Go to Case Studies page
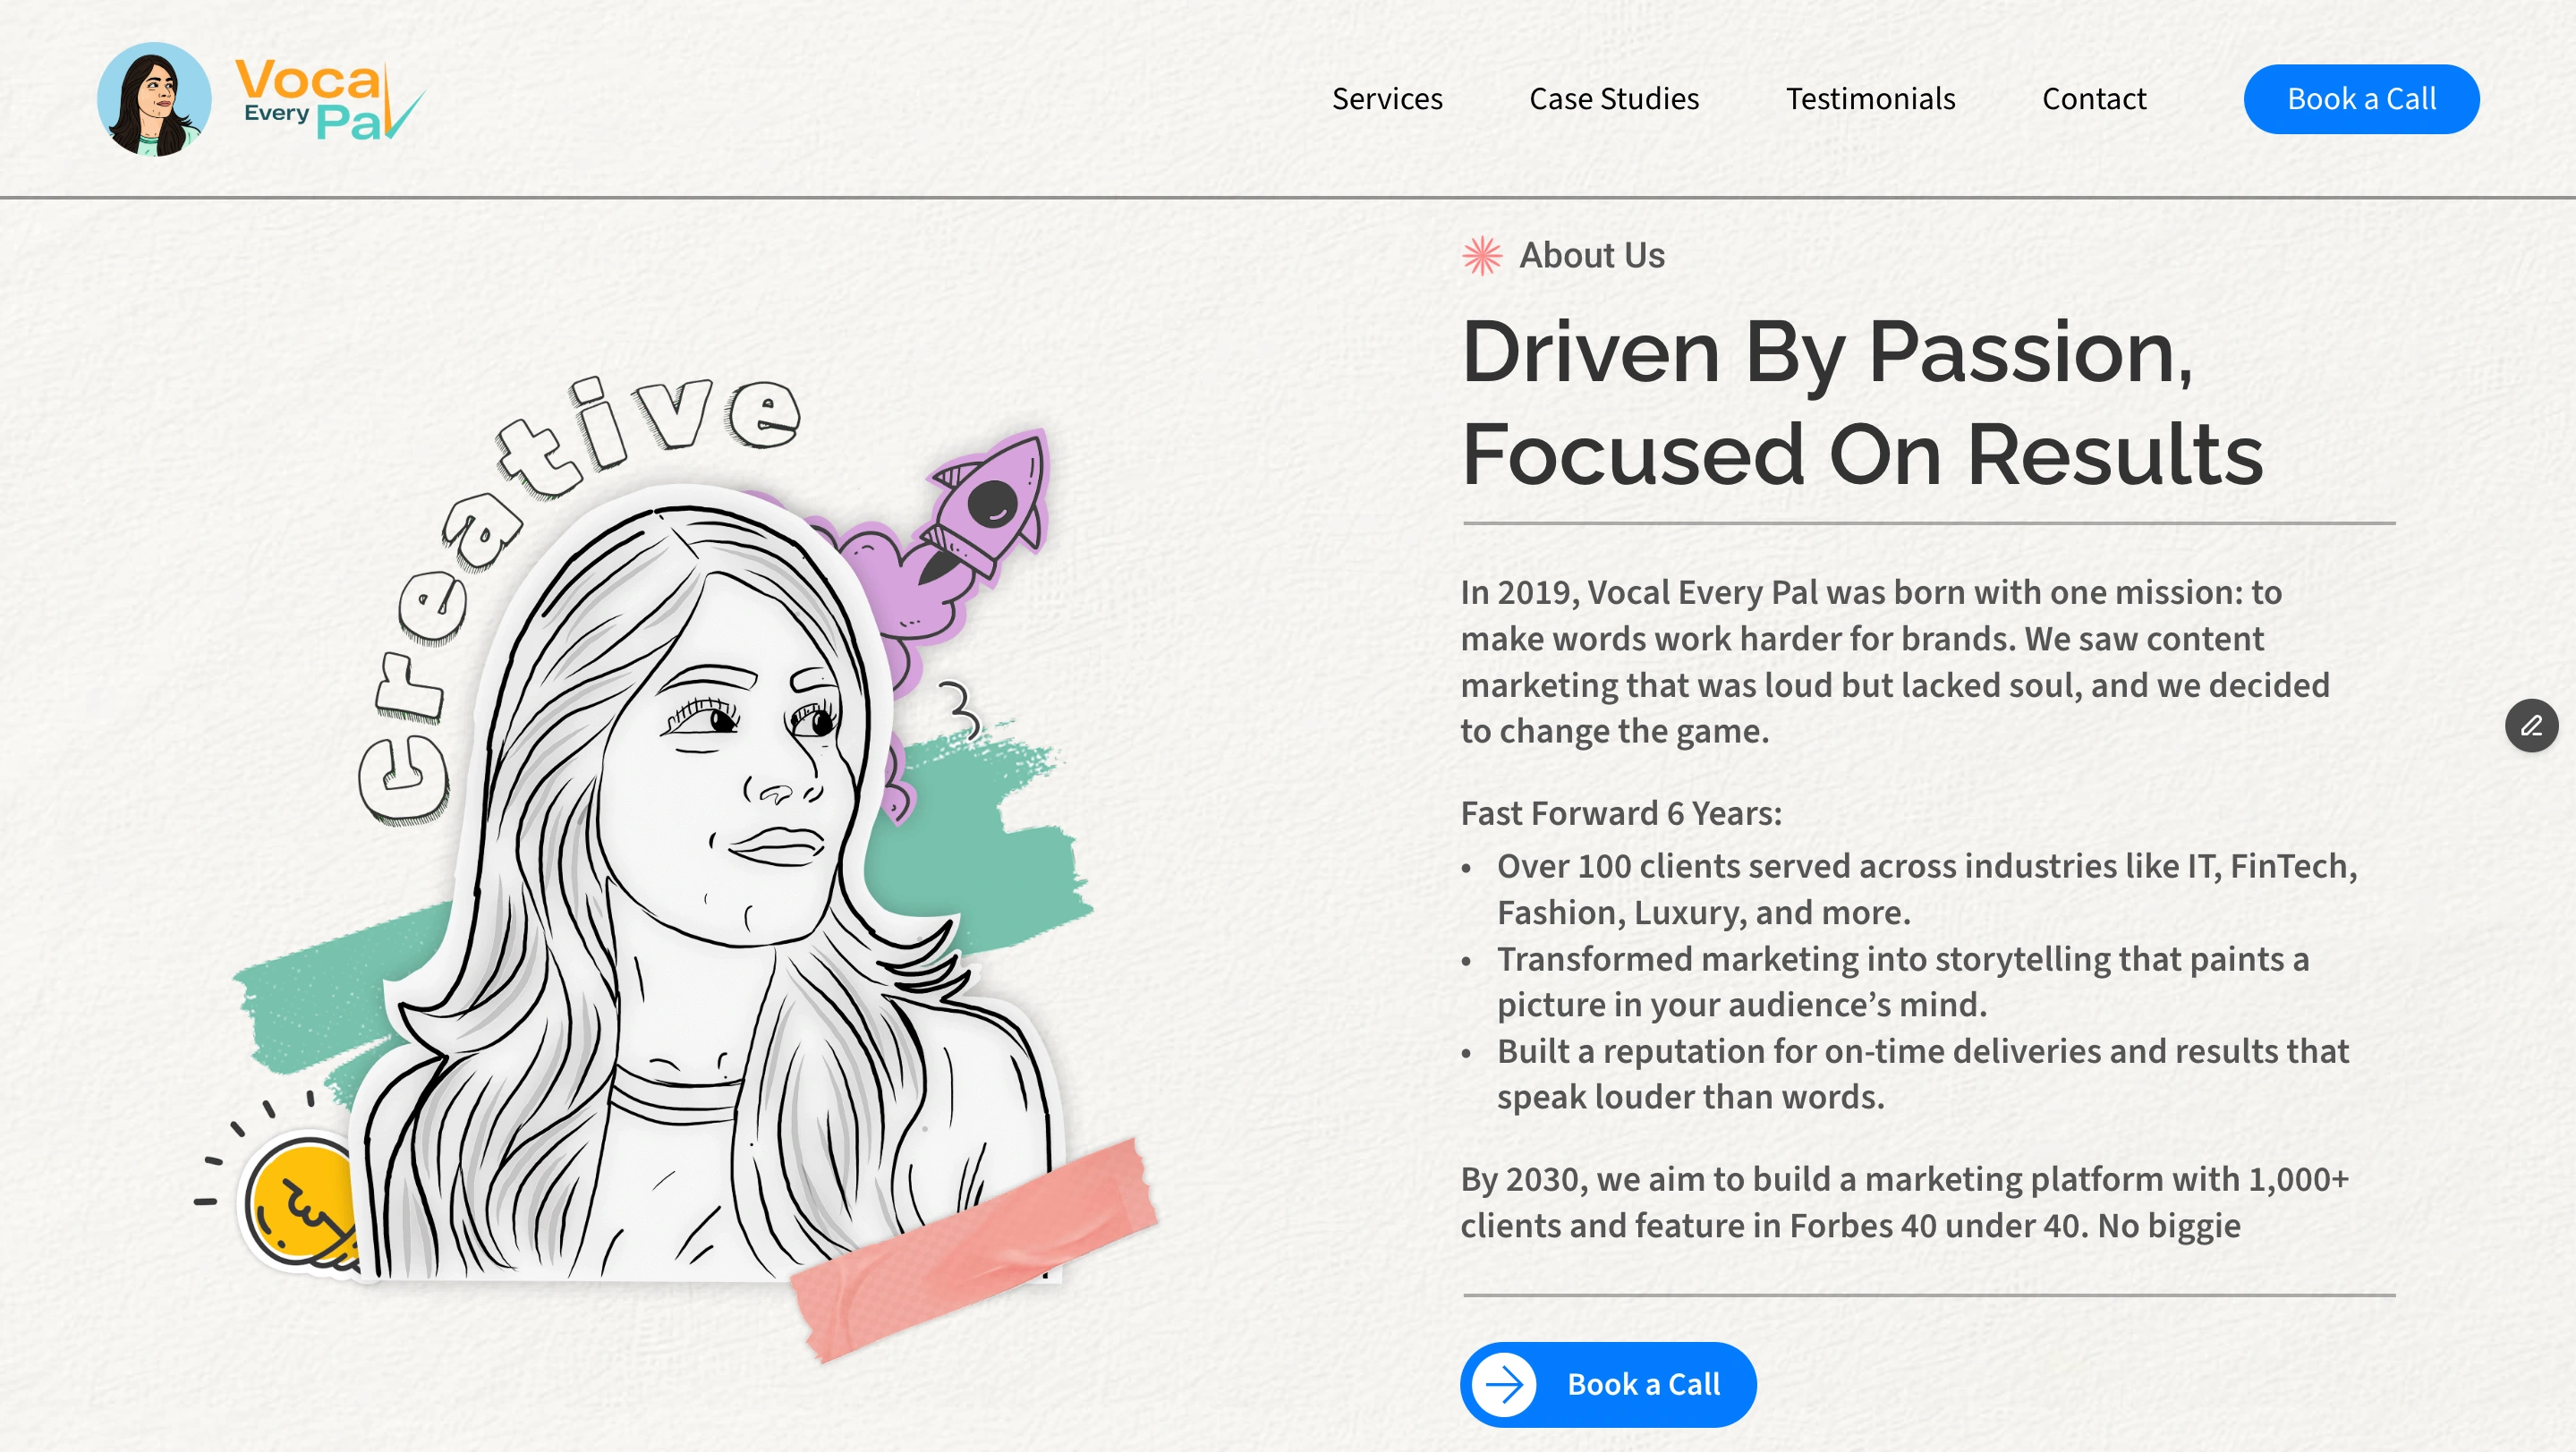 1614,99
